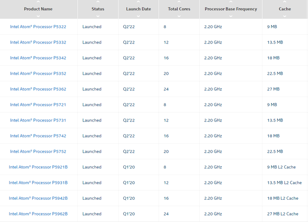Viewport: 308px width, 222px height.
Task: Open Intel Atom Processor P5322 link
Action: tap(38, 27)
